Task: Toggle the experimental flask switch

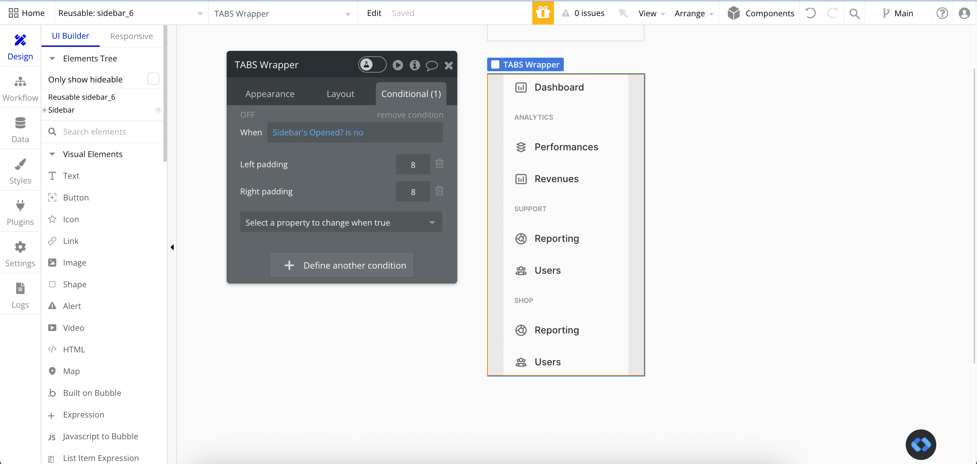Action: [372, 65]
